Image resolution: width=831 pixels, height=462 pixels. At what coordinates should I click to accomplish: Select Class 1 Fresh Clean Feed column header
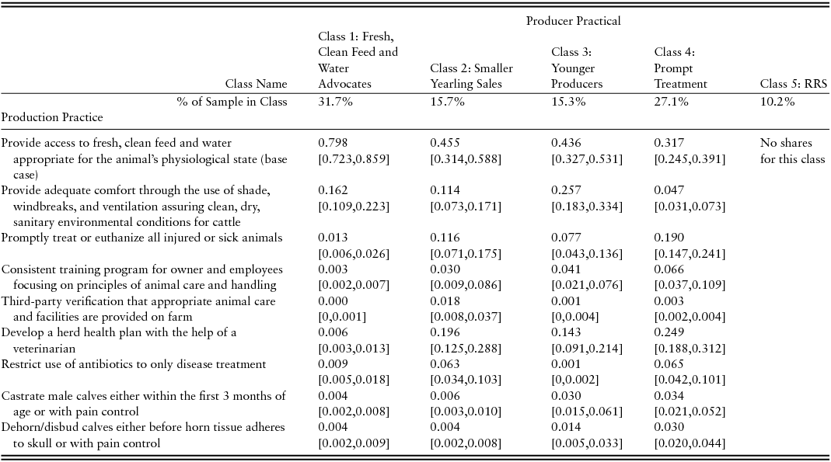[358, 60]
